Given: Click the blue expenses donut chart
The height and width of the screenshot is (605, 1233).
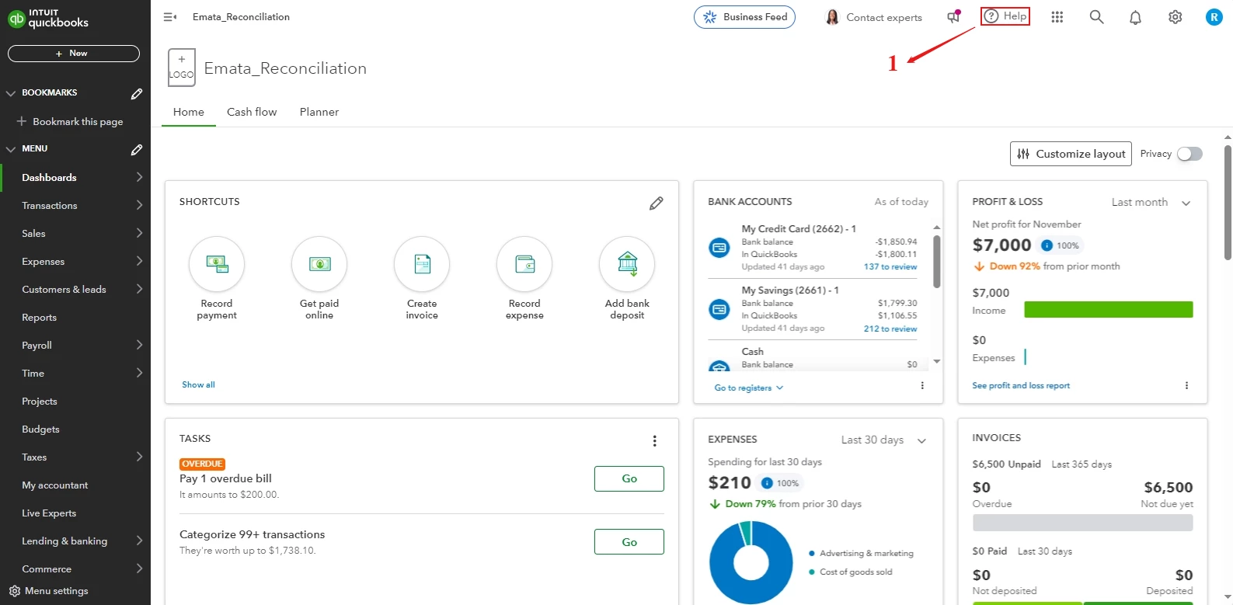Looking at the screenshot, I should click(x=751, y=562).
